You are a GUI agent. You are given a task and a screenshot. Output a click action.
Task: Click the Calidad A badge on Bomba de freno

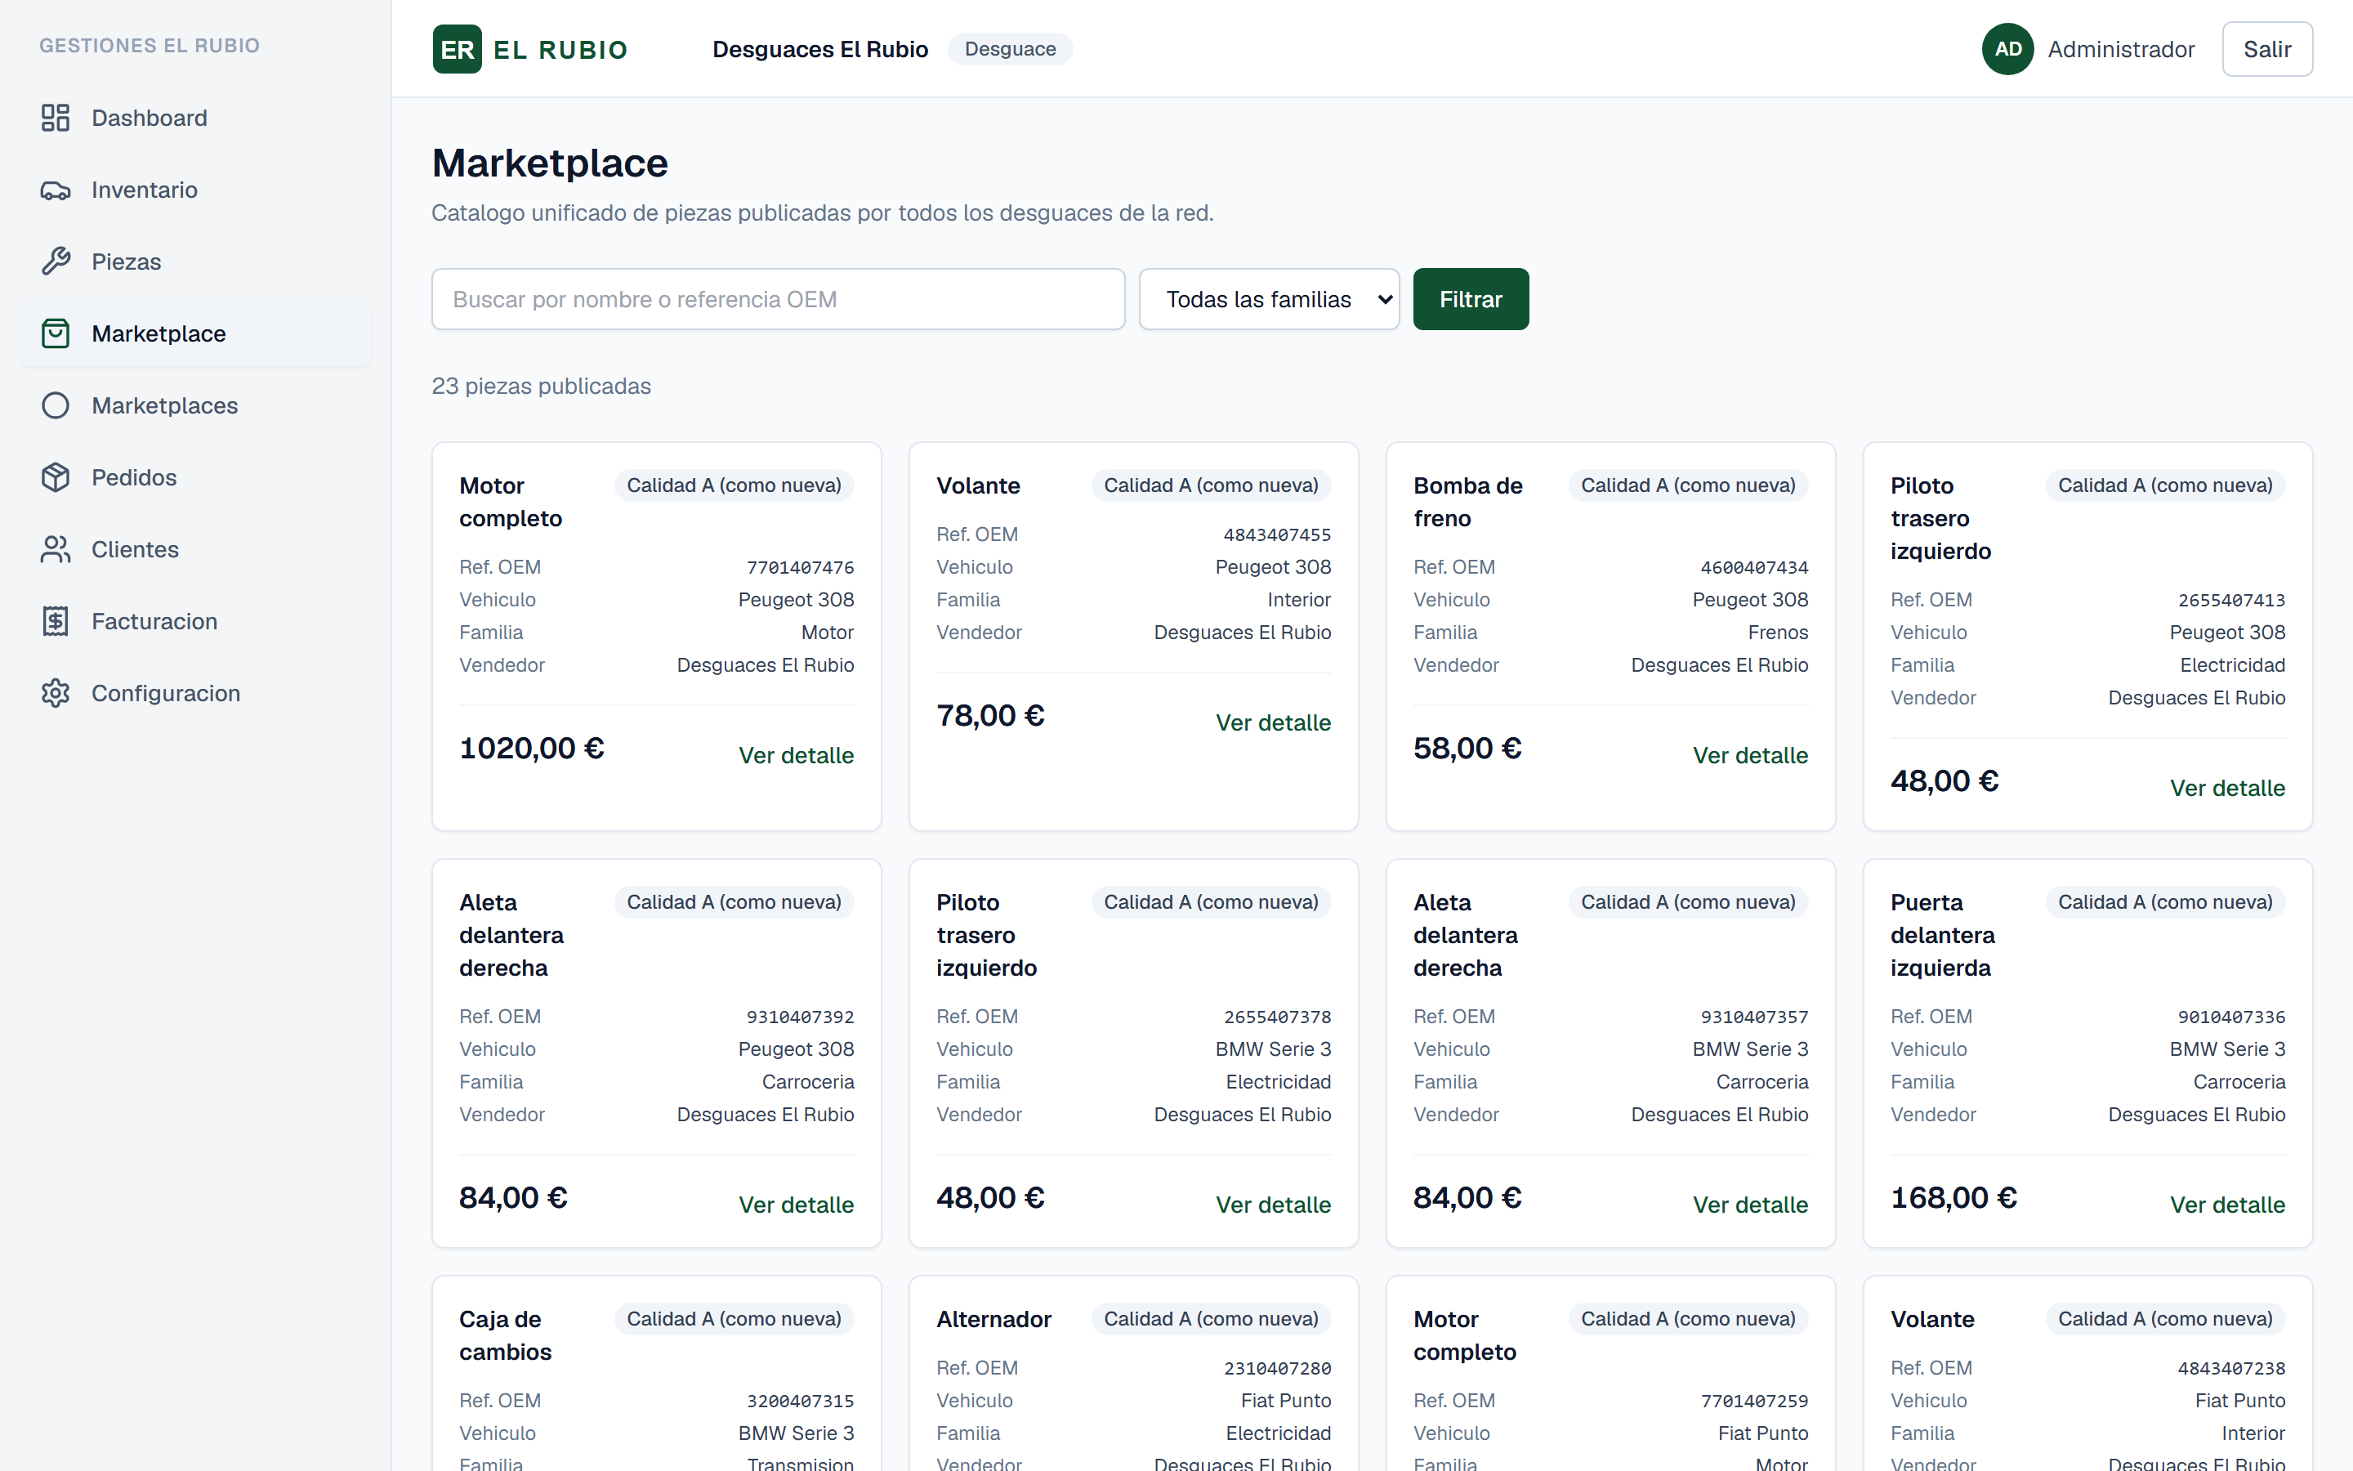point(1688,485)
